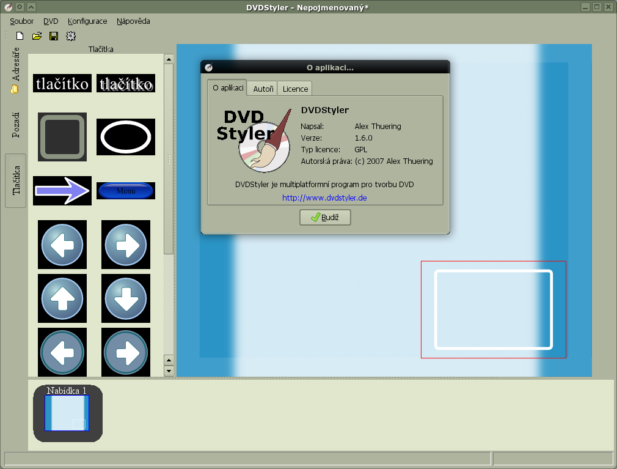Select the shadowed 'tlačítko' text button
The image size is (617, 469).
tap(126, 83)
